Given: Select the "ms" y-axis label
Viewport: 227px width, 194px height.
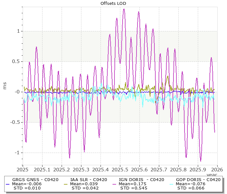Looking at the screenshot, I should (x=5, y=86).
